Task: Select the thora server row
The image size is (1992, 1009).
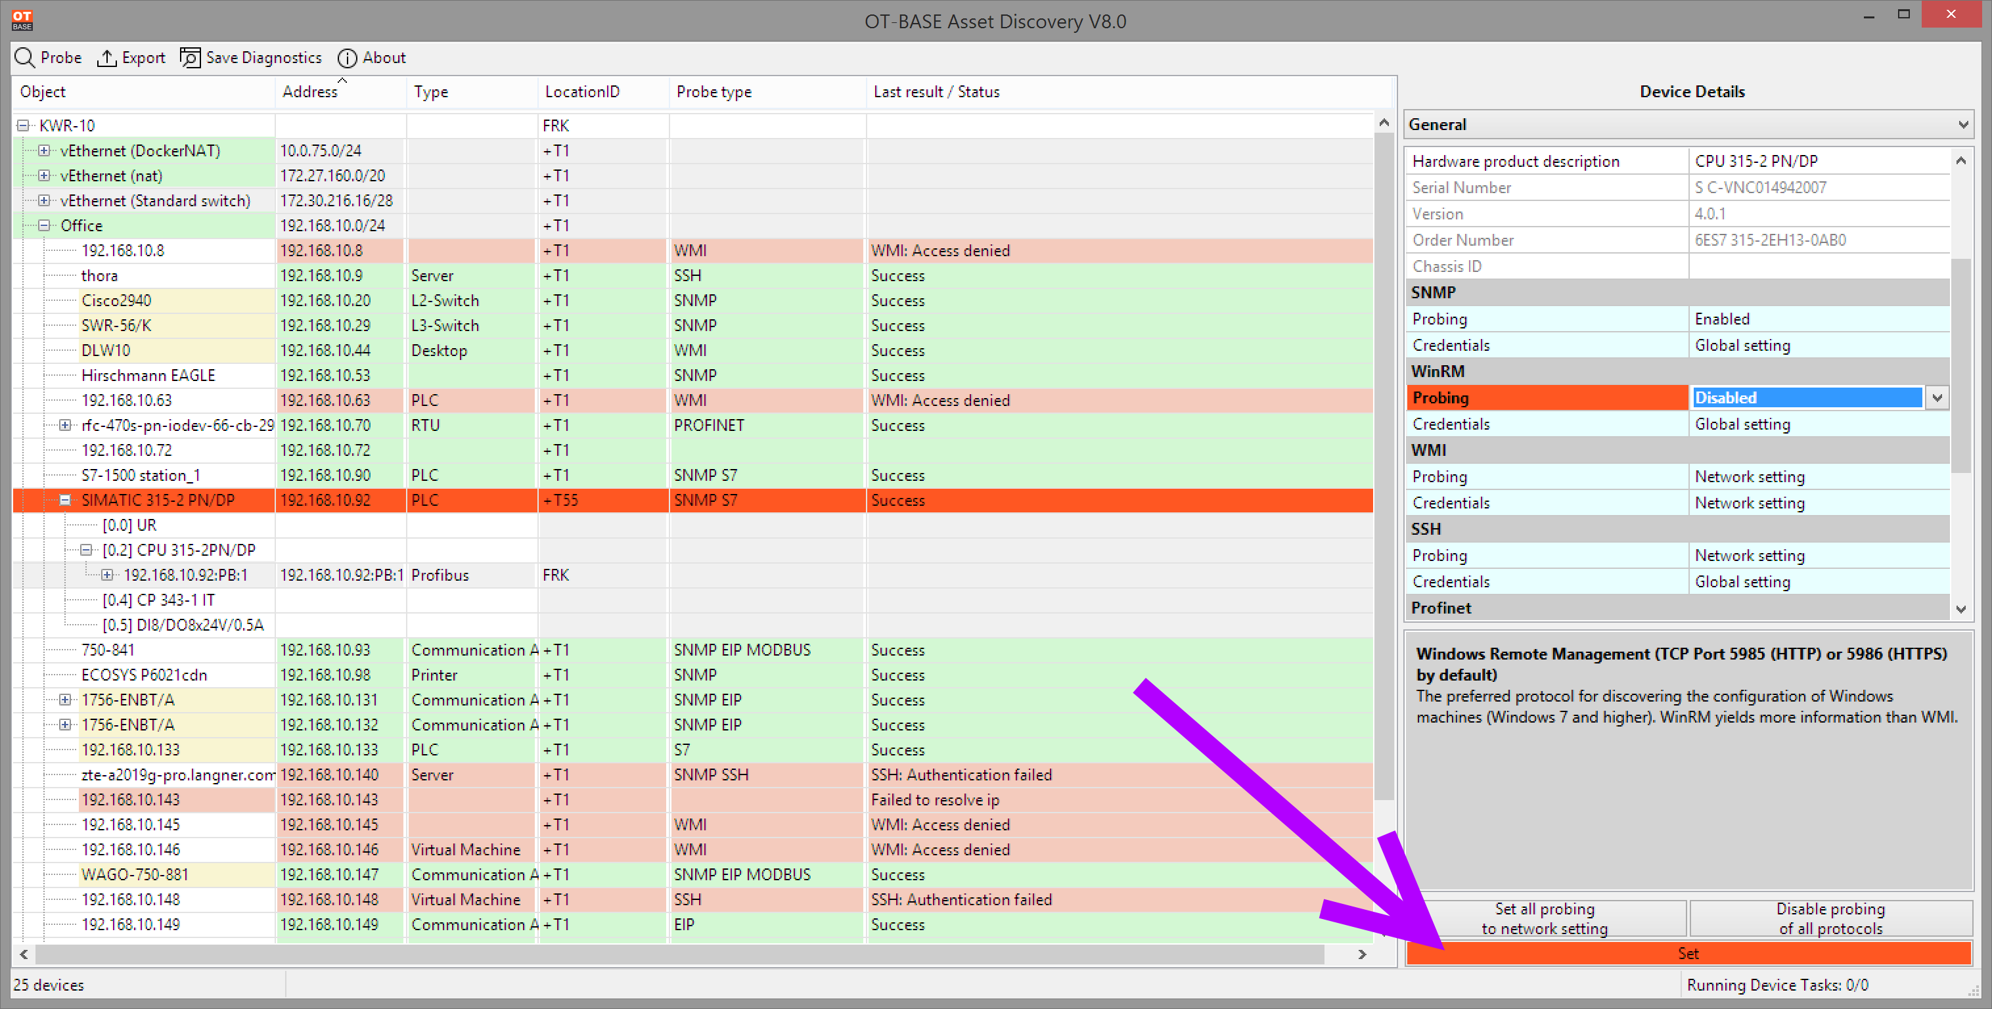Action: pyautogui.click(x=693, y=276)
